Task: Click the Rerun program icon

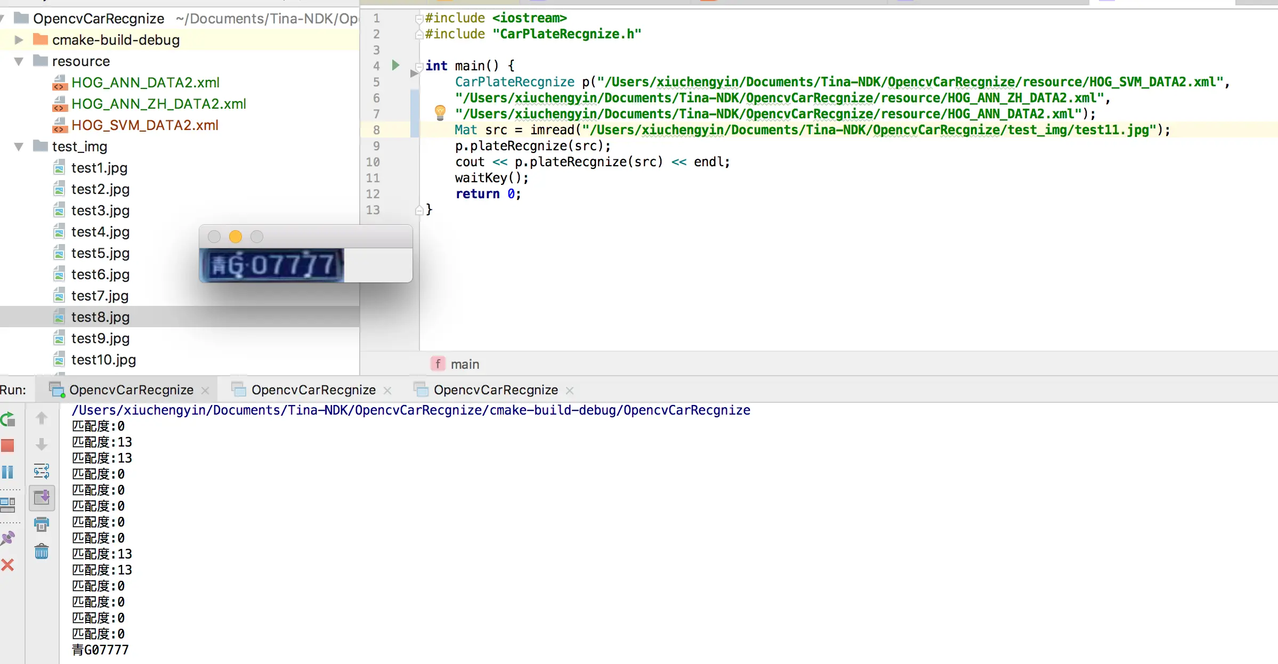Action: [8, 419]
